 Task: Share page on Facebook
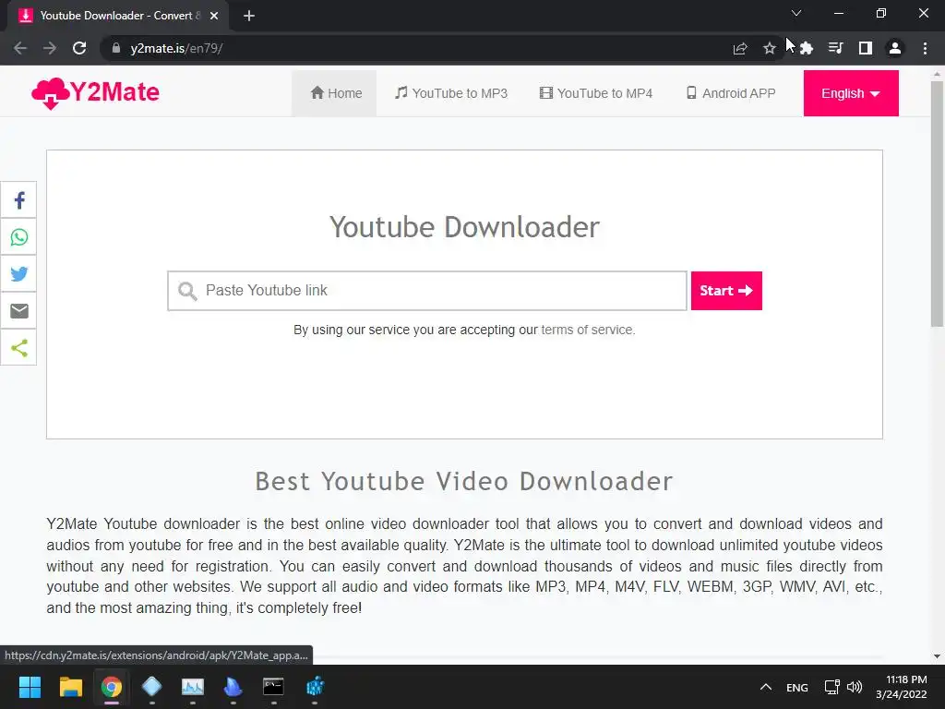point(18,200)
